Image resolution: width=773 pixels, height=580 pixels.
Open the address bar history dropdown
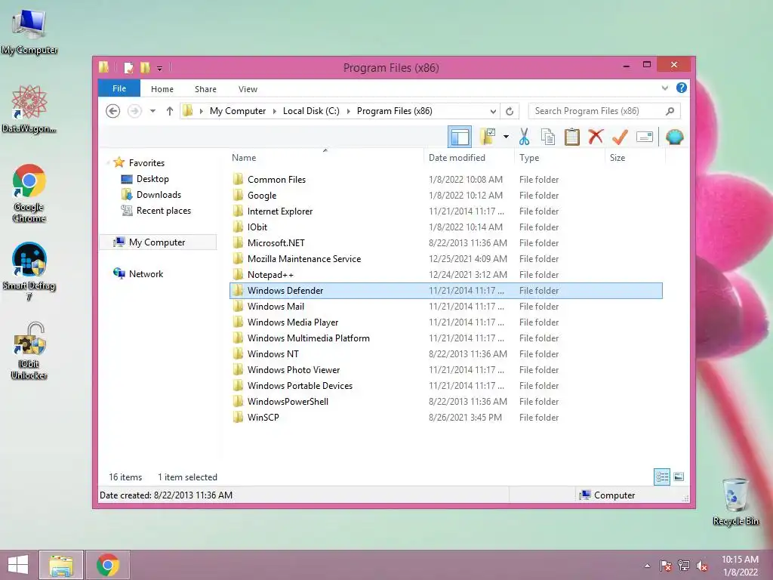coord(492,112)
